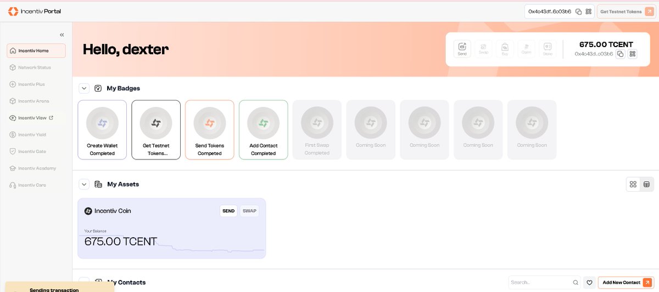This screenshot has width=659, height=292.
Task: Select the First Swap Completed badge
Action: (x=317, y=130)
